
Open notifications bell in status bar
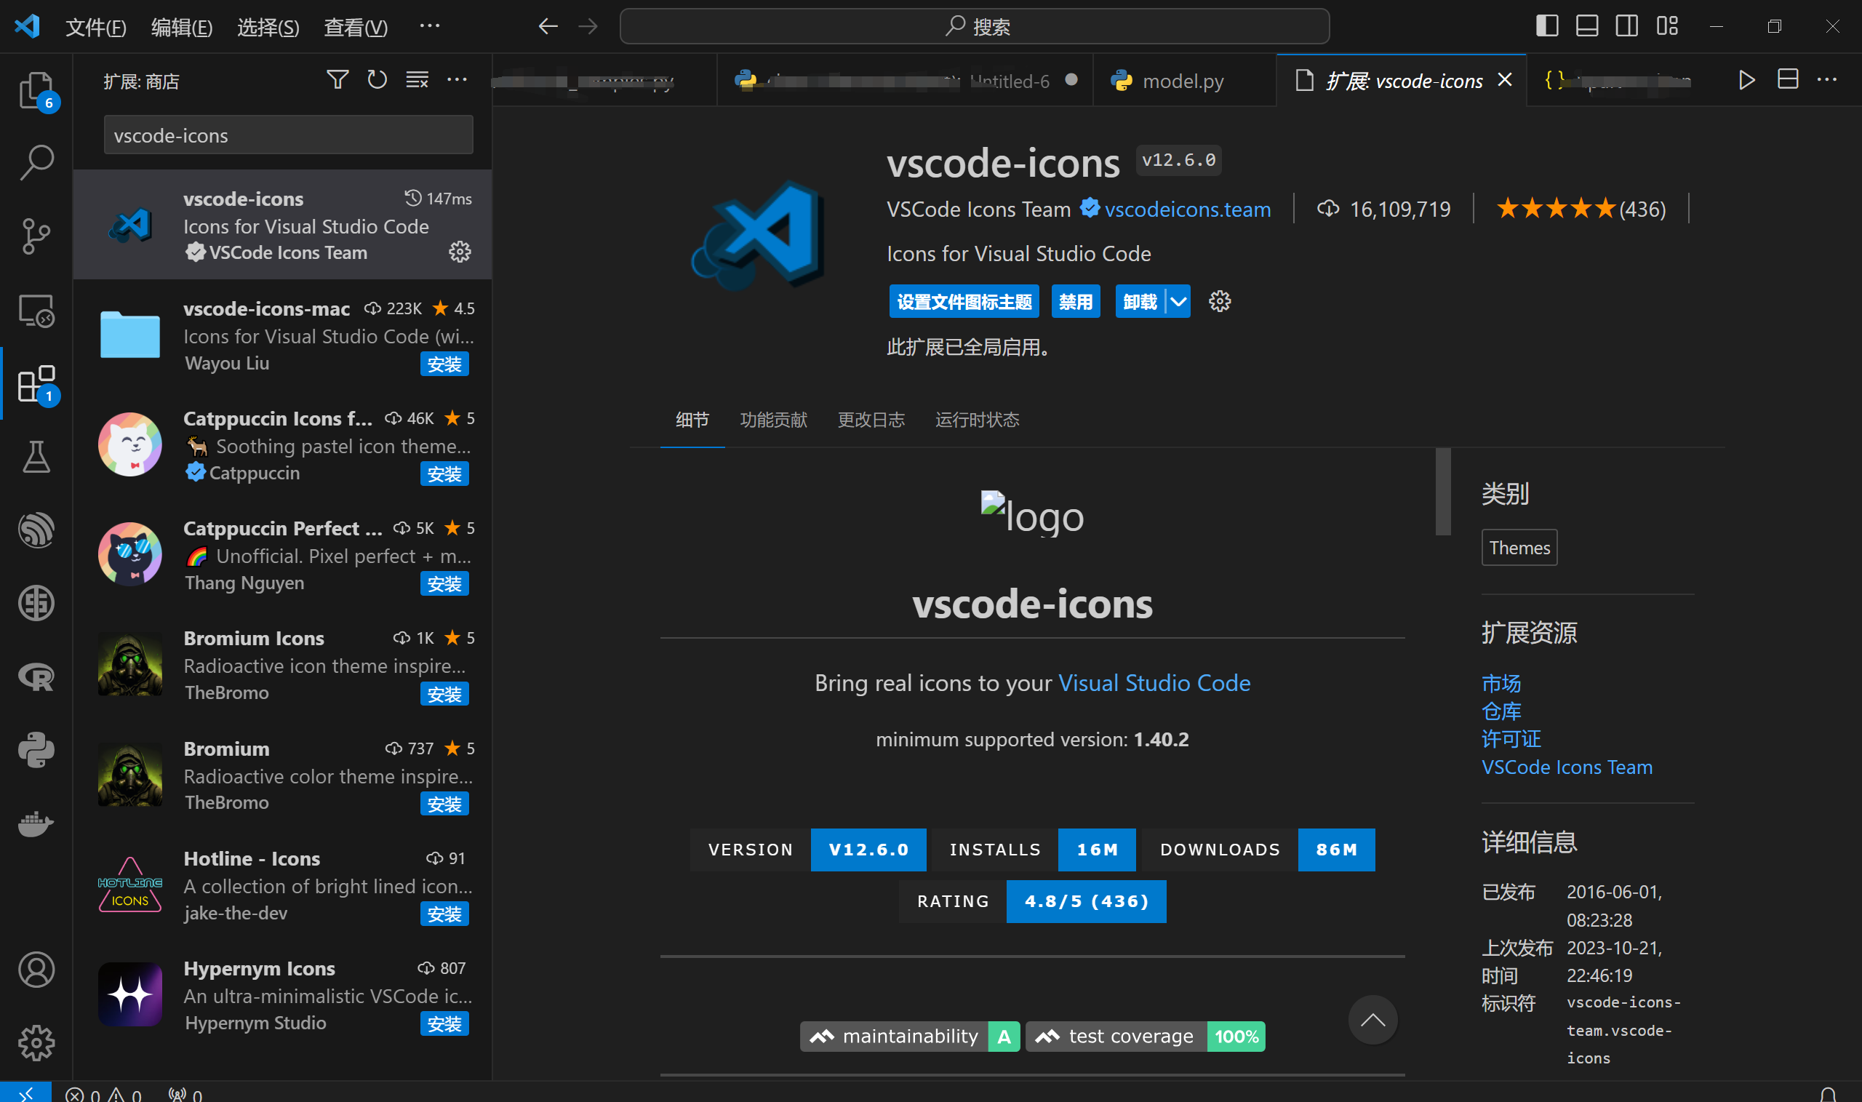1829,1095
